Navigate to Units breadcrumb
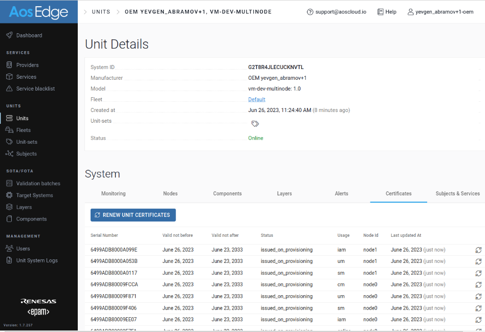The height and width of the screenshot is (332, 485). [101, 12]
